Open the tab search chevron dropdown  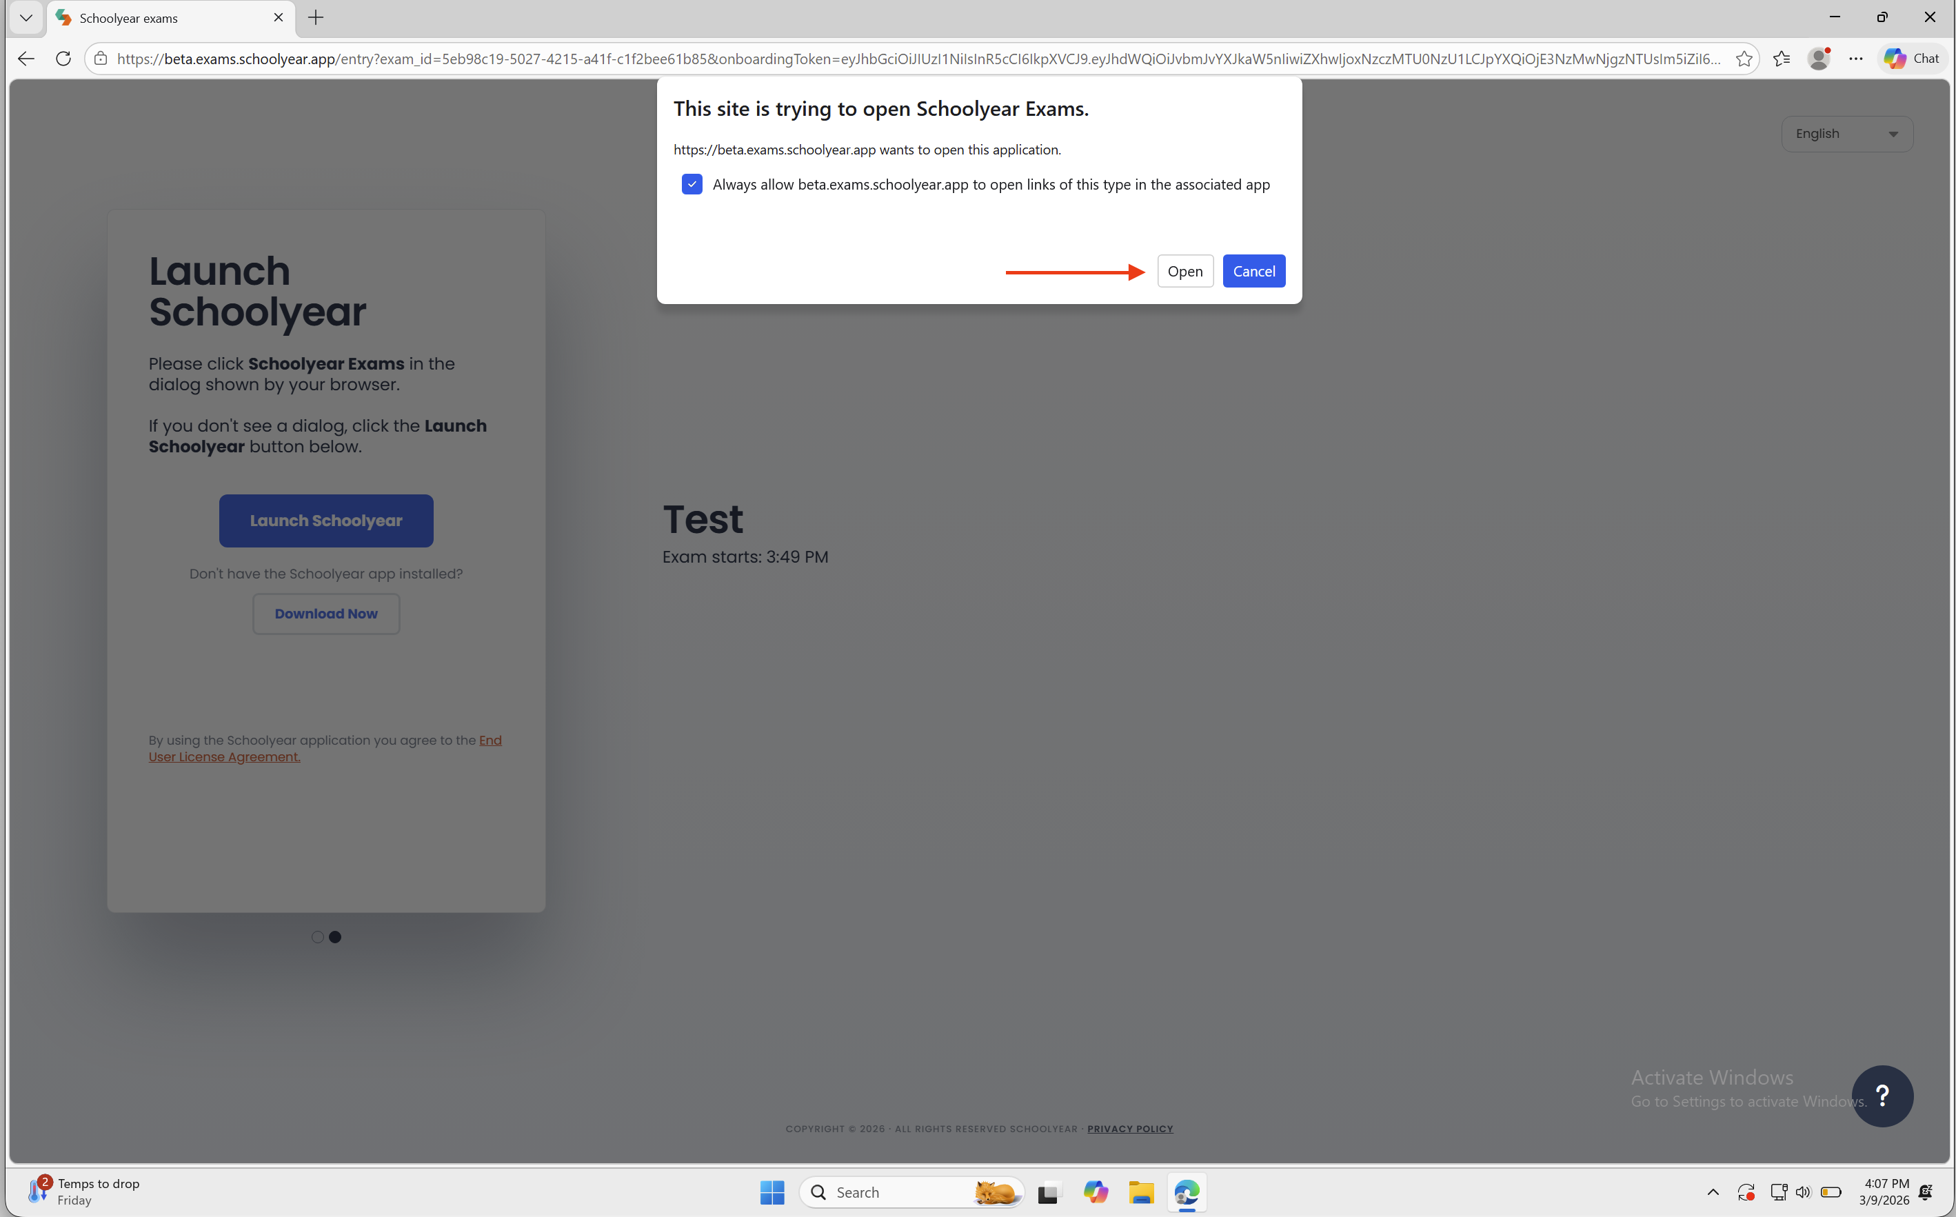coord(26,18)
